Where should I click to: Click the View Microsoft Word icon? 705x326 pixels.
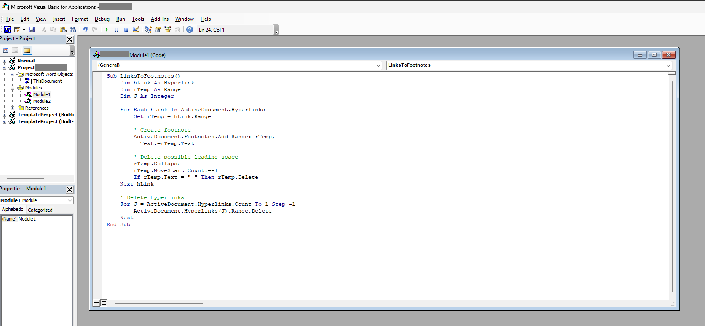click(x=8, y=30)
